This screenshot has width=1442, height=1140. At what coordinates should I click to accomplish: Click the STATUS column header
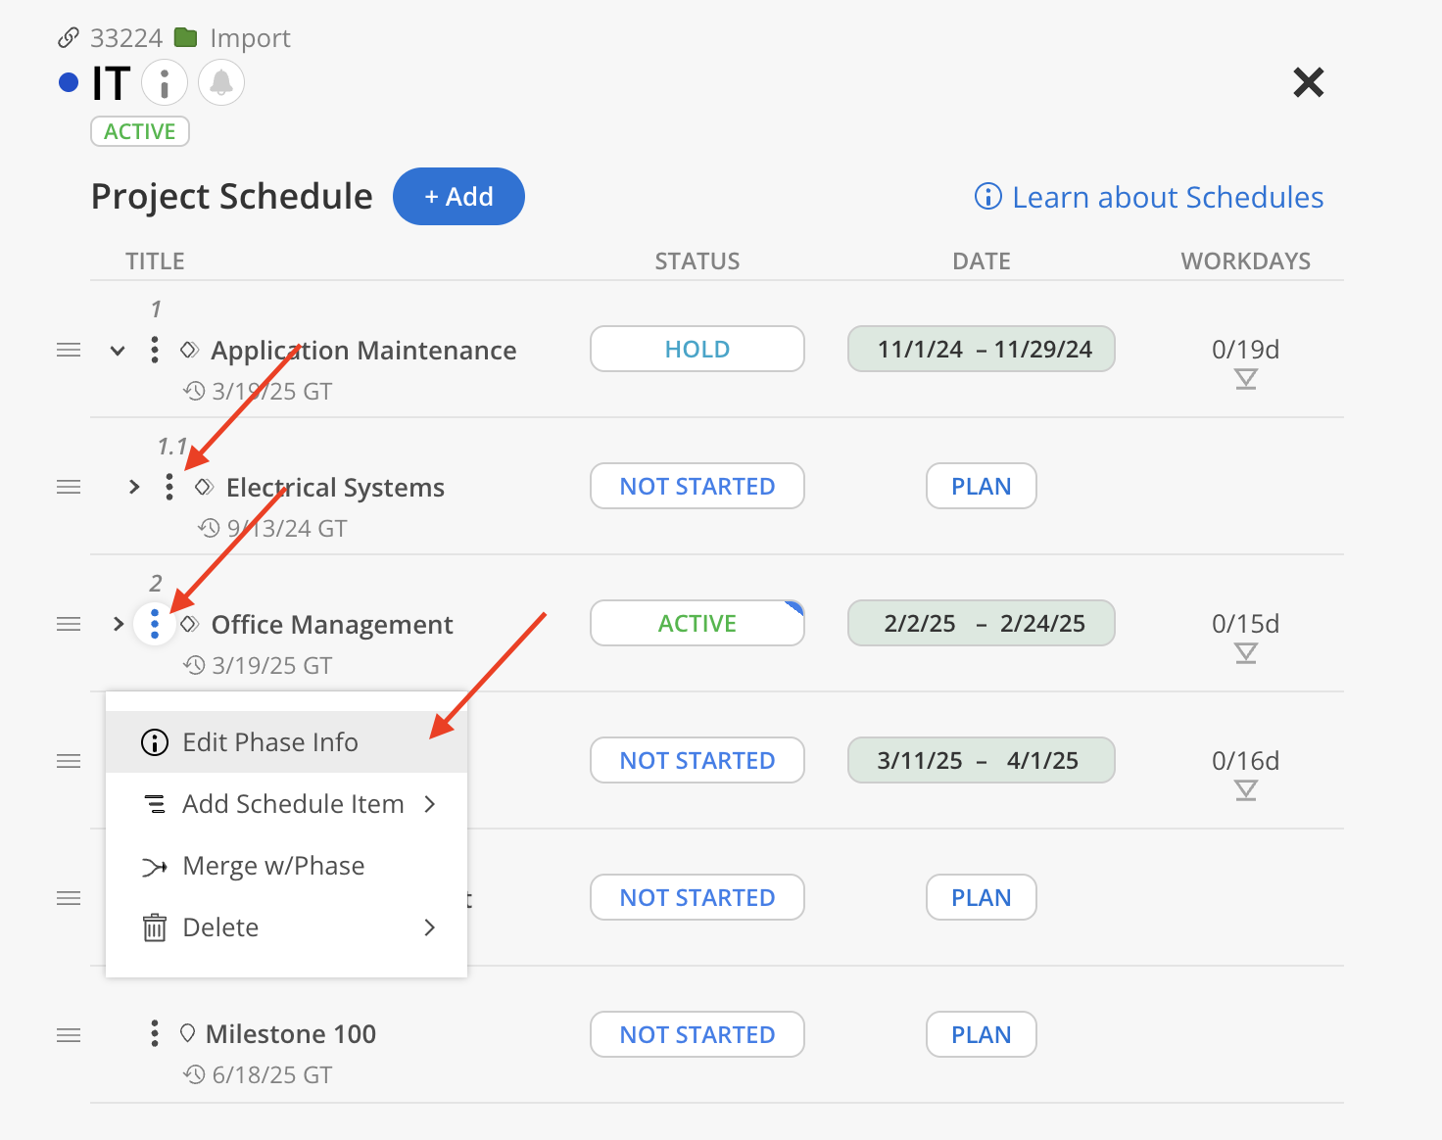[697, 261]
